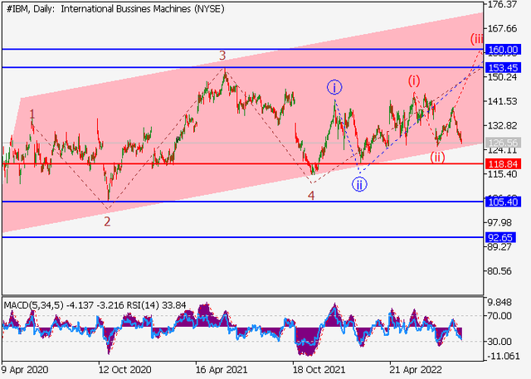Click the 97.98 price scale value
Screen dimensions: 531x379
[x=499, y=222]
